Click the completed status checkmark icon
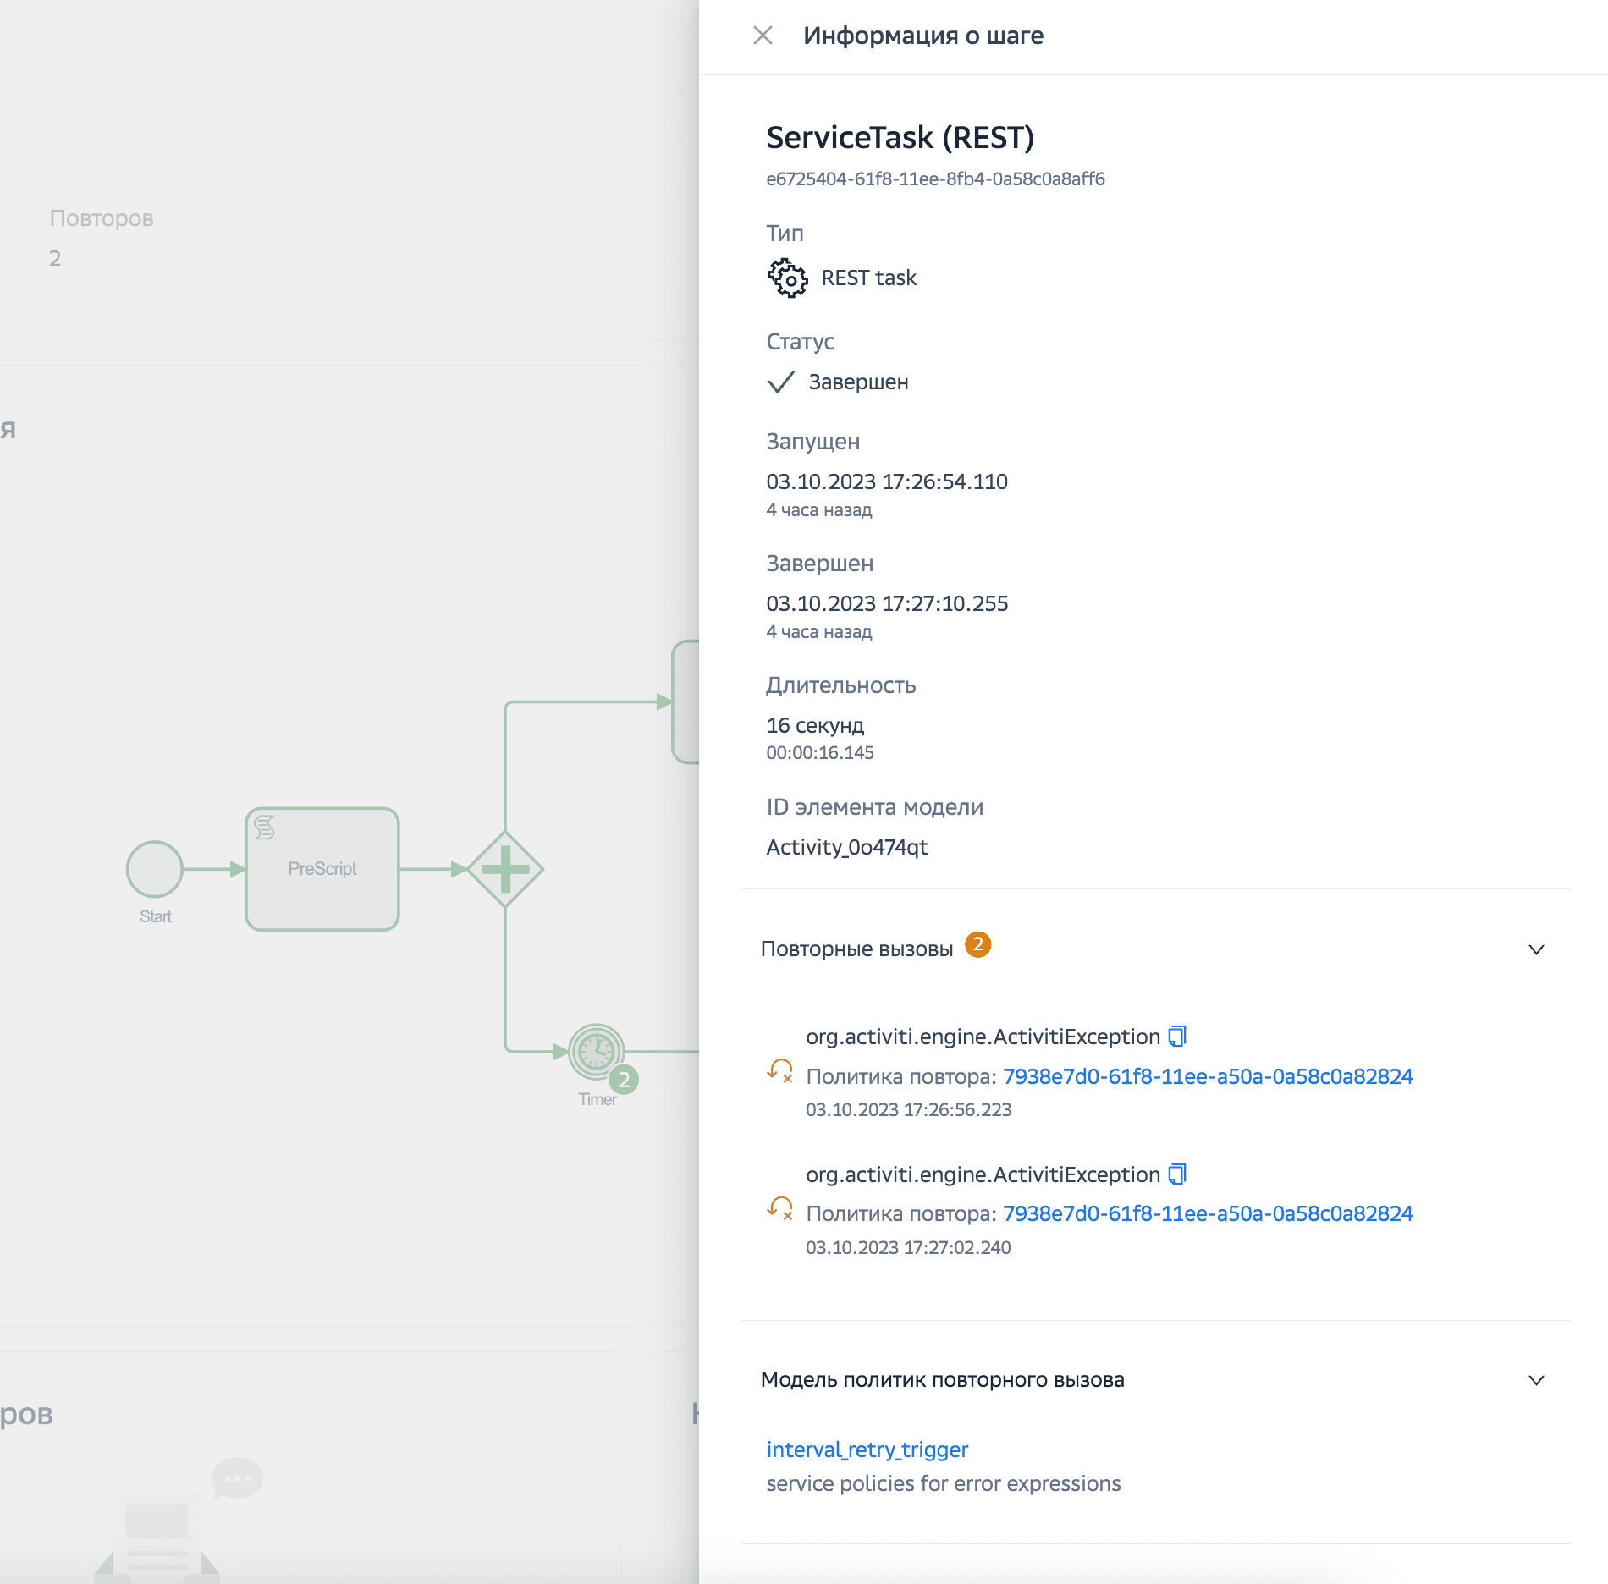 click(780, 382)
